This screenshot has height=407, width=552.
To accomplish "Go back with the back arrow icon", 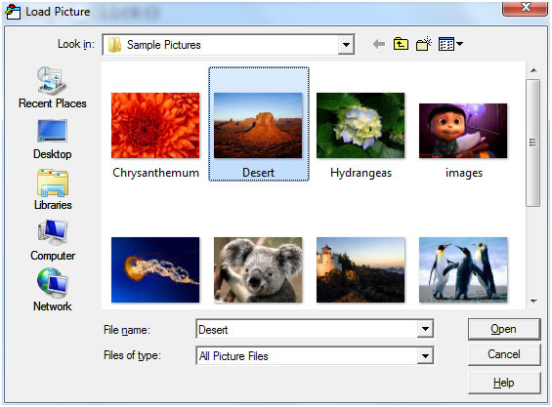I will pyautogui.click(x=379, y=44).
